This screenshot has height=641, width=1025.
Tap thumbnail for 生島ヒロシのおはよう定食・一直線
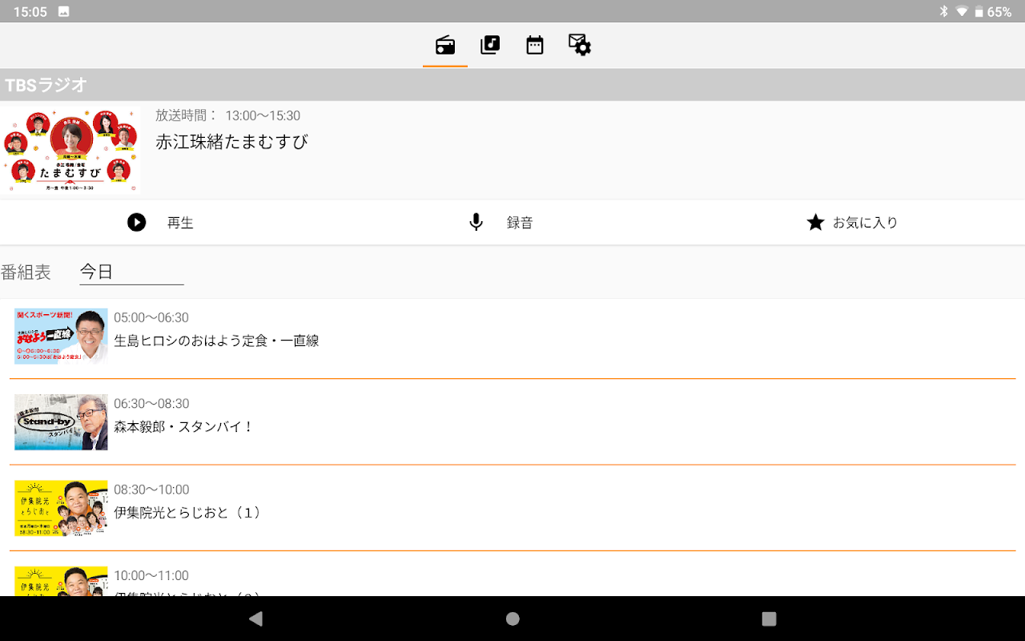(x=61, y=337)
